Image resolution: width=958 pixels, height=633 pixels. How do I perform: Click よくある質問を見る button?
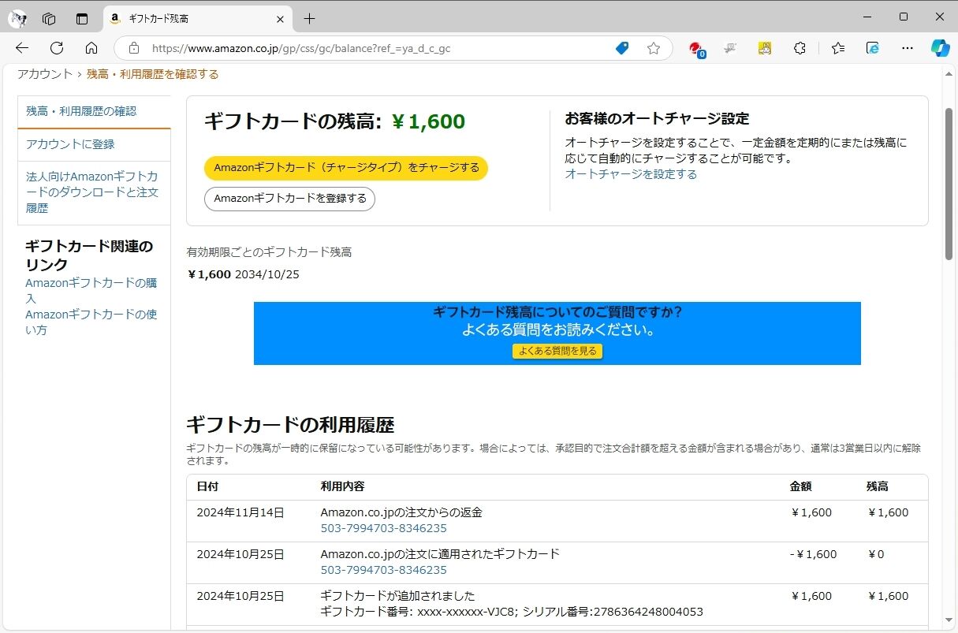coord(557,351)
